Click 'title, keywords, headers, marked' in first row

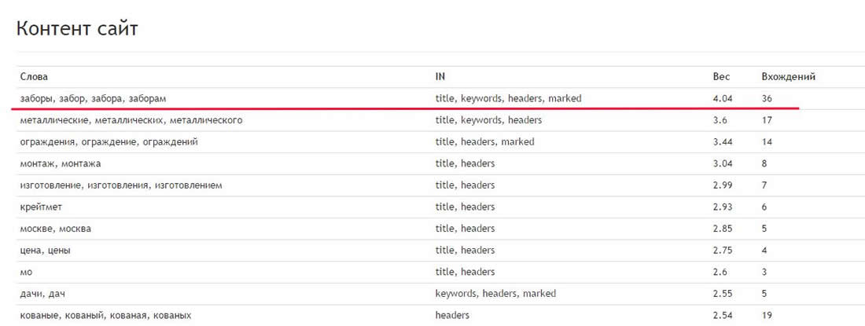(508, 98)
